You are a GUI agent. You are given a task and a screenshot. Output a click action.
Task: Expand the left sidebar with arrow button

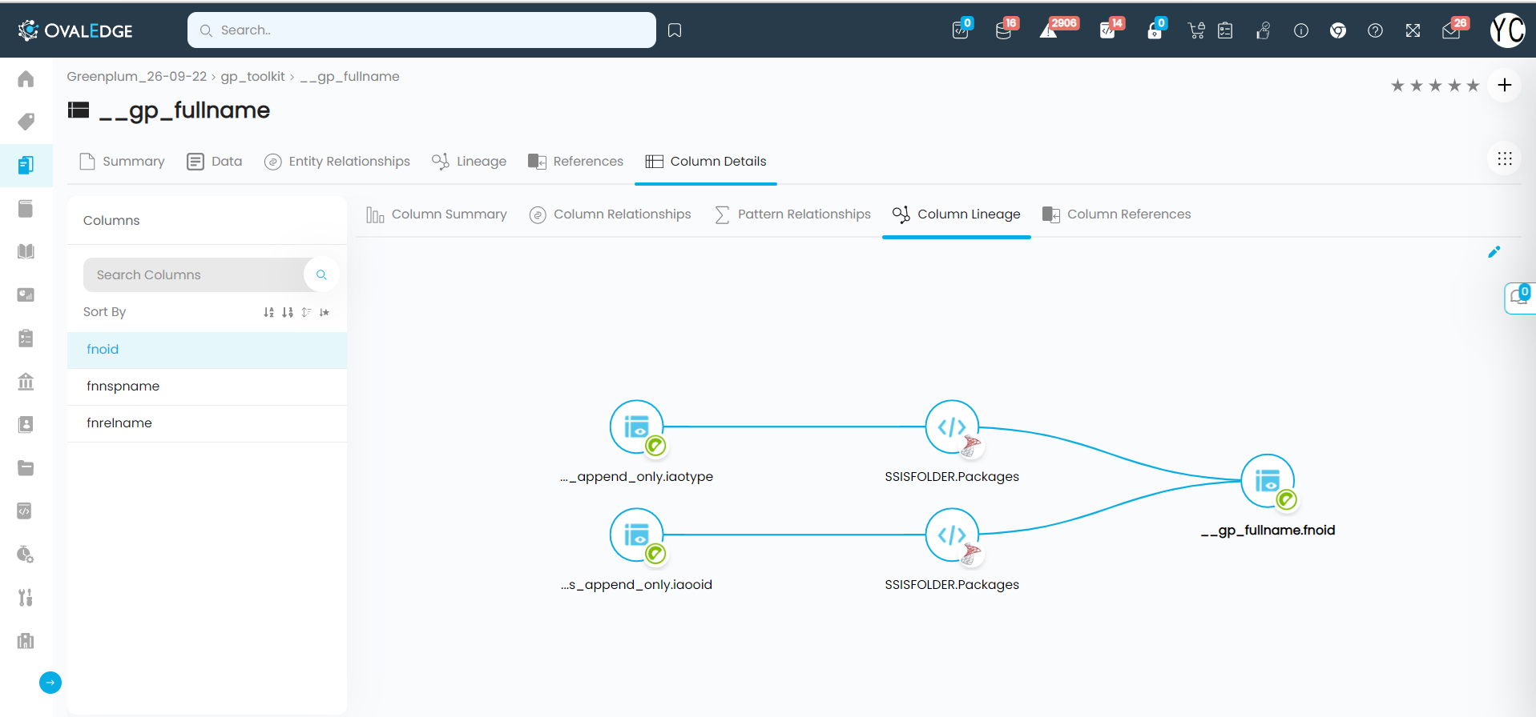50,682
